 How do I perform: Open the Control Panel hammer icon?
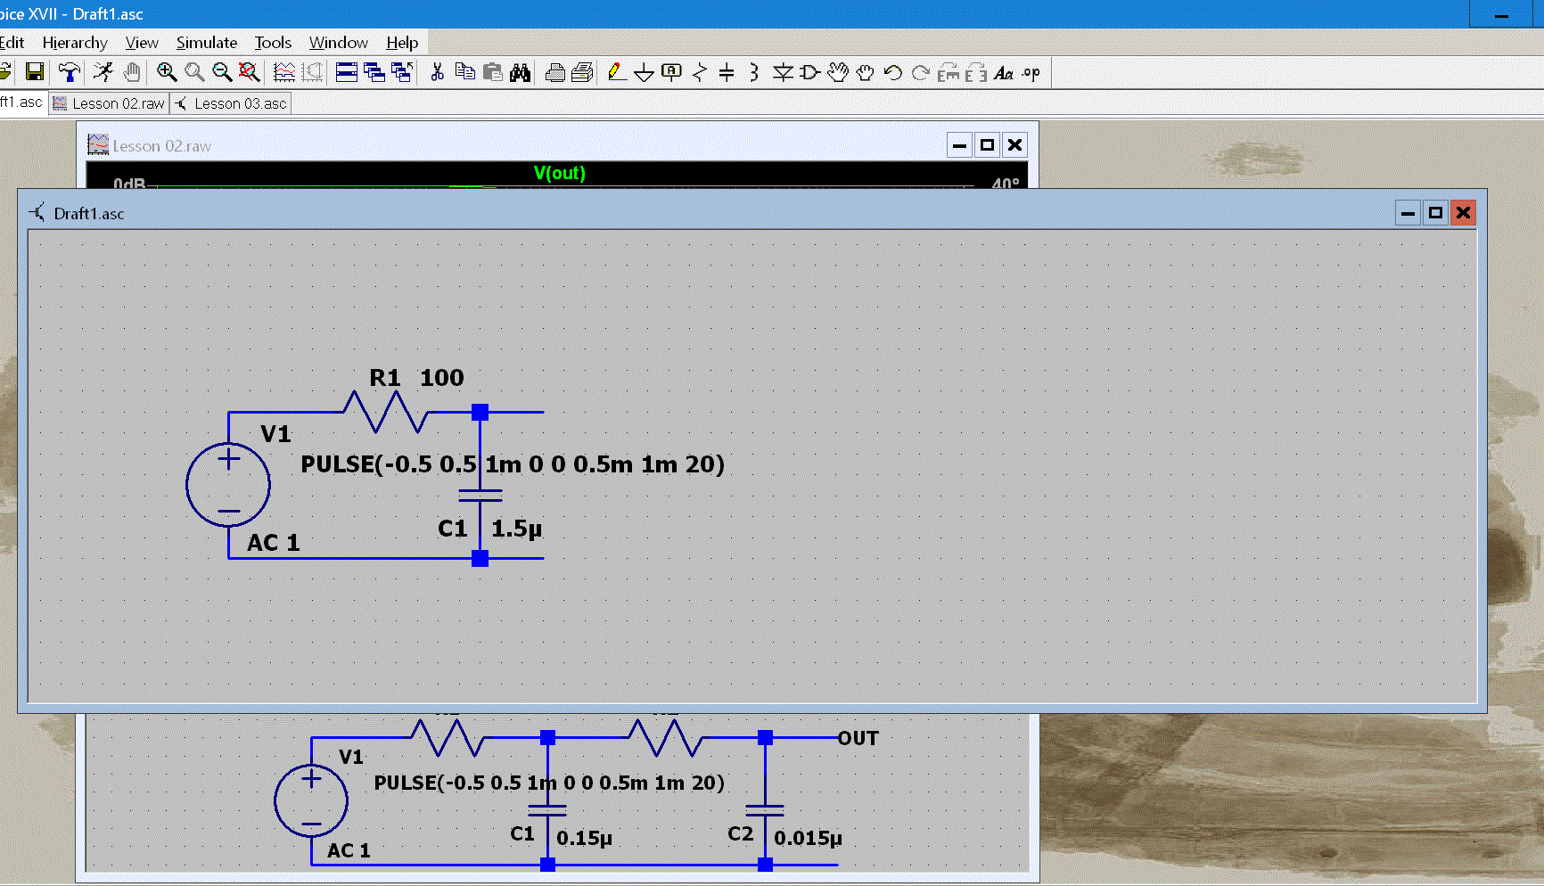pos(69,72)
